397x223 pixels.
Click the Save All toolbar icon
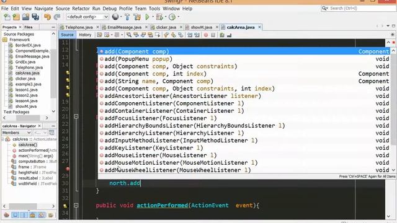coord(35,17)
